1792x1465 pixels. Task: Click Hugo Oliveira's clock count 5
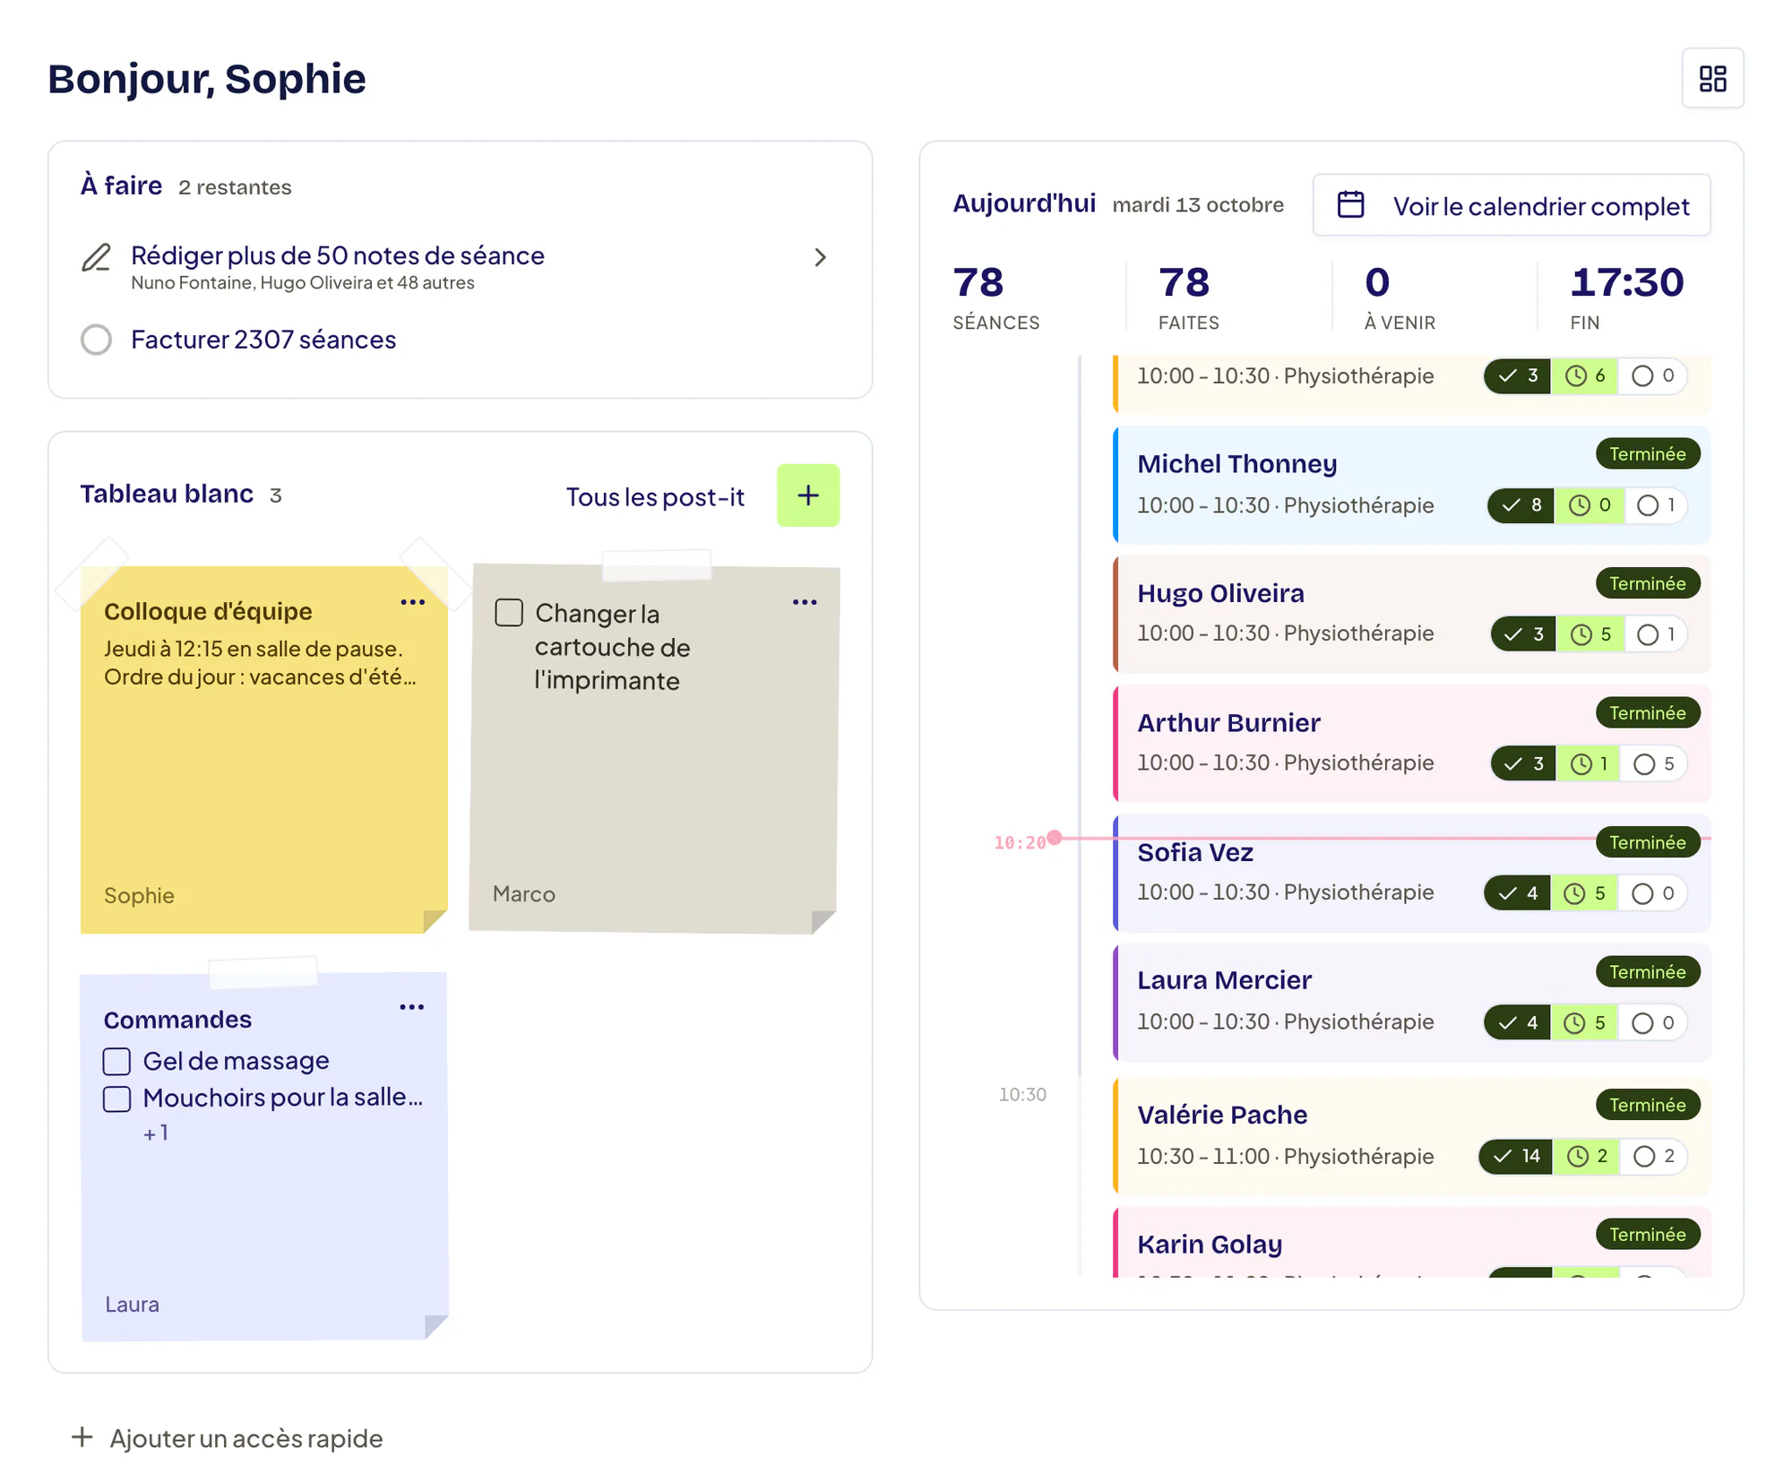click(x=1590, y=634)
